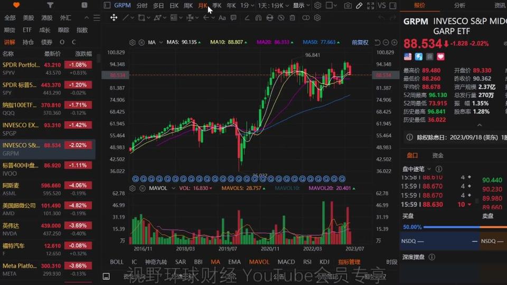Select the text annotation Aa tool
Screen dimensions: 507x285
pyautogui.click(x=222, y=18)
